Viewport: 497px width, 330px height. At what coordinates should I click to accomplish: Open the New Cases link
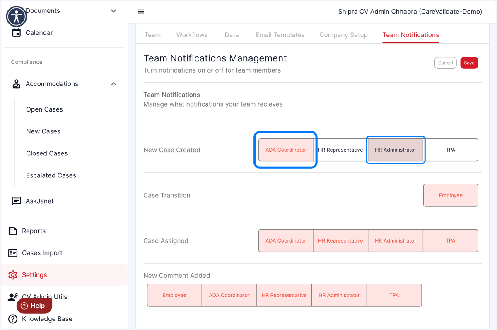[x=43, y=131]
